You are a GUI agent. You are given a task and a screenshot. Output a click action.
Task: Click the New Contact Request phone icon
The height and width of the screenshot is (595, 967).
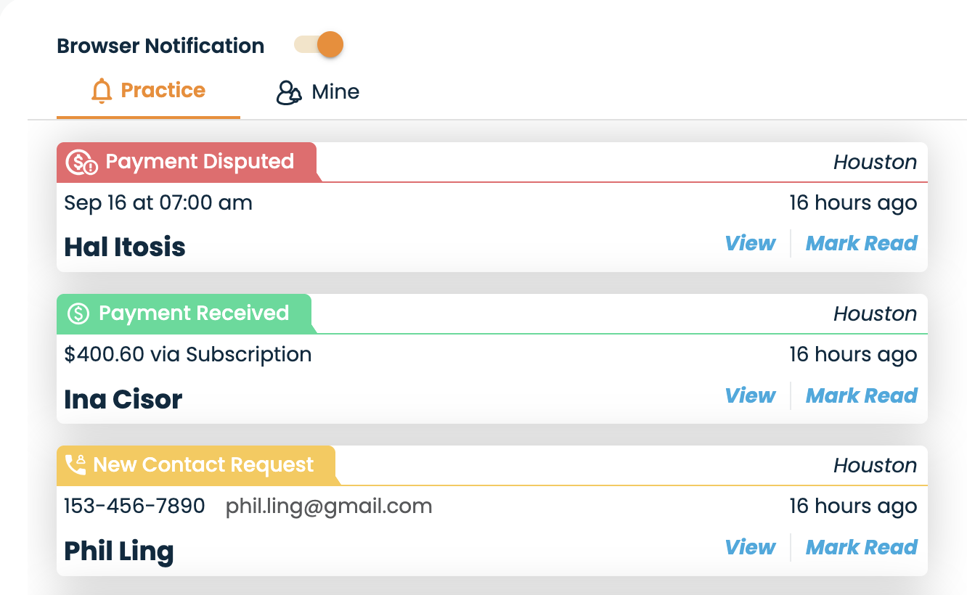point(76,464)
